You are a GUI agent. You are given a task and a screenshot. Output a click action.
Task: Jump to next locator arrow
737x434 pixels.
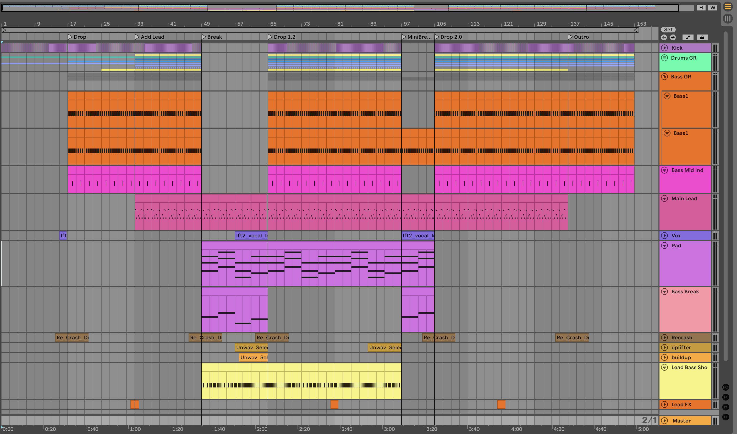[x=673, y=37]
